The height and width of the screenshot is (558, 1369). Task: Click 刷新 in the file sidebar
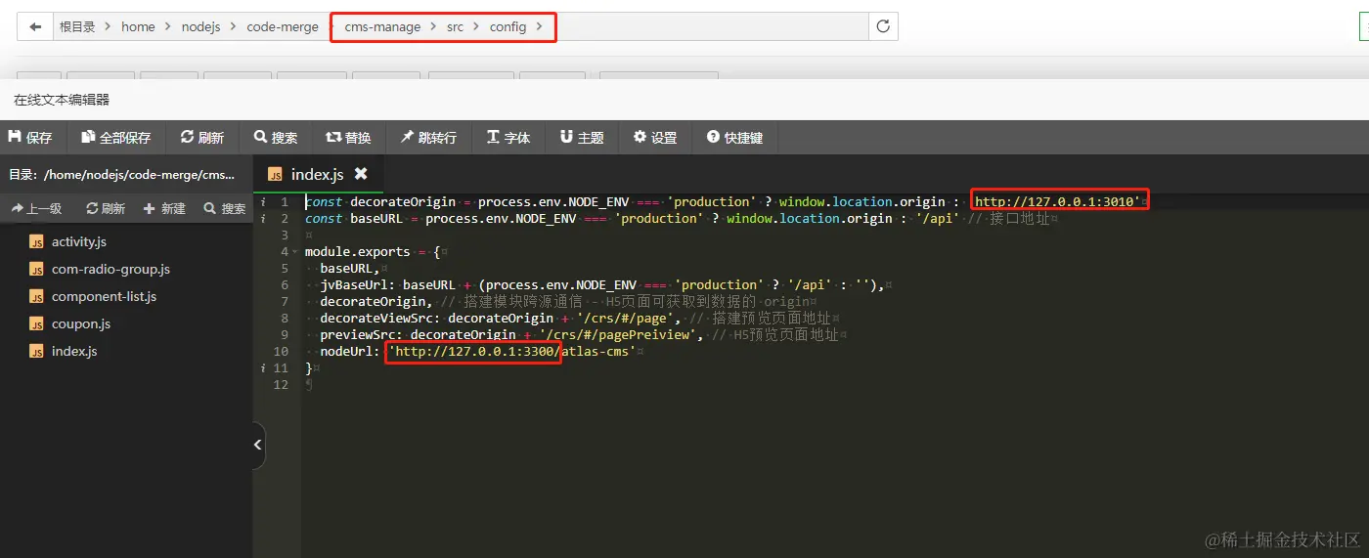click(106, 208)
